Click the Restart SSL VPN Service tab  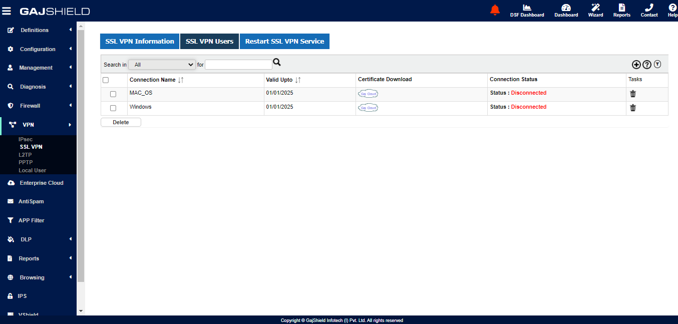point(284,42)
